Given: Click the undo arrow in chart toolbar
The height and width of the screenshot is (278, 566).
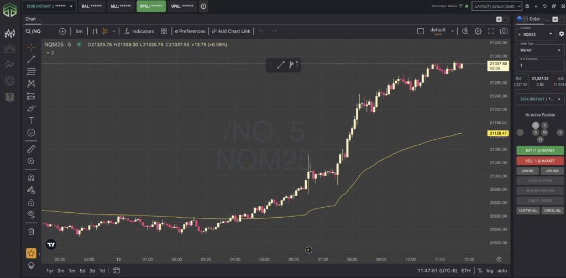Looking at the screenshot, I should 261,32.
